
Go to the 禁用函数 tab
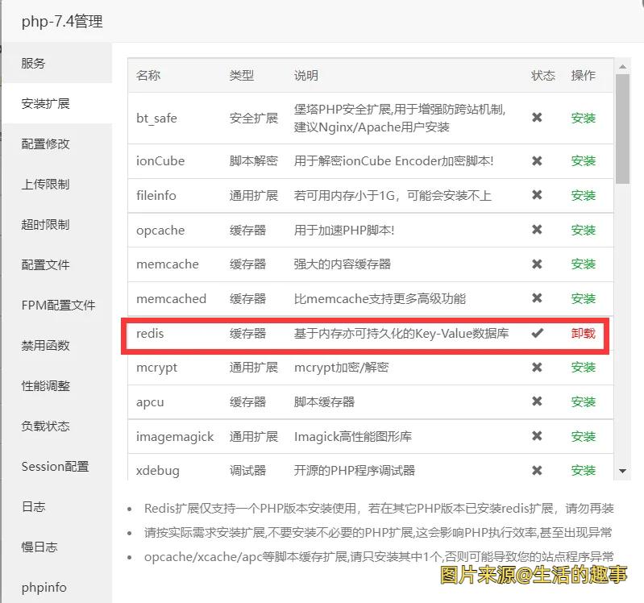point(46,345)
